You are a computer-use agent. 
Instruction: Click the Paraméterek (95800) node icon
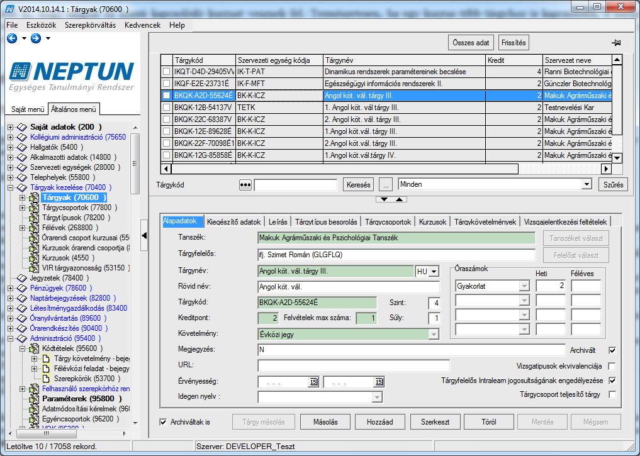pyautogui.click(x=34, y=399)
